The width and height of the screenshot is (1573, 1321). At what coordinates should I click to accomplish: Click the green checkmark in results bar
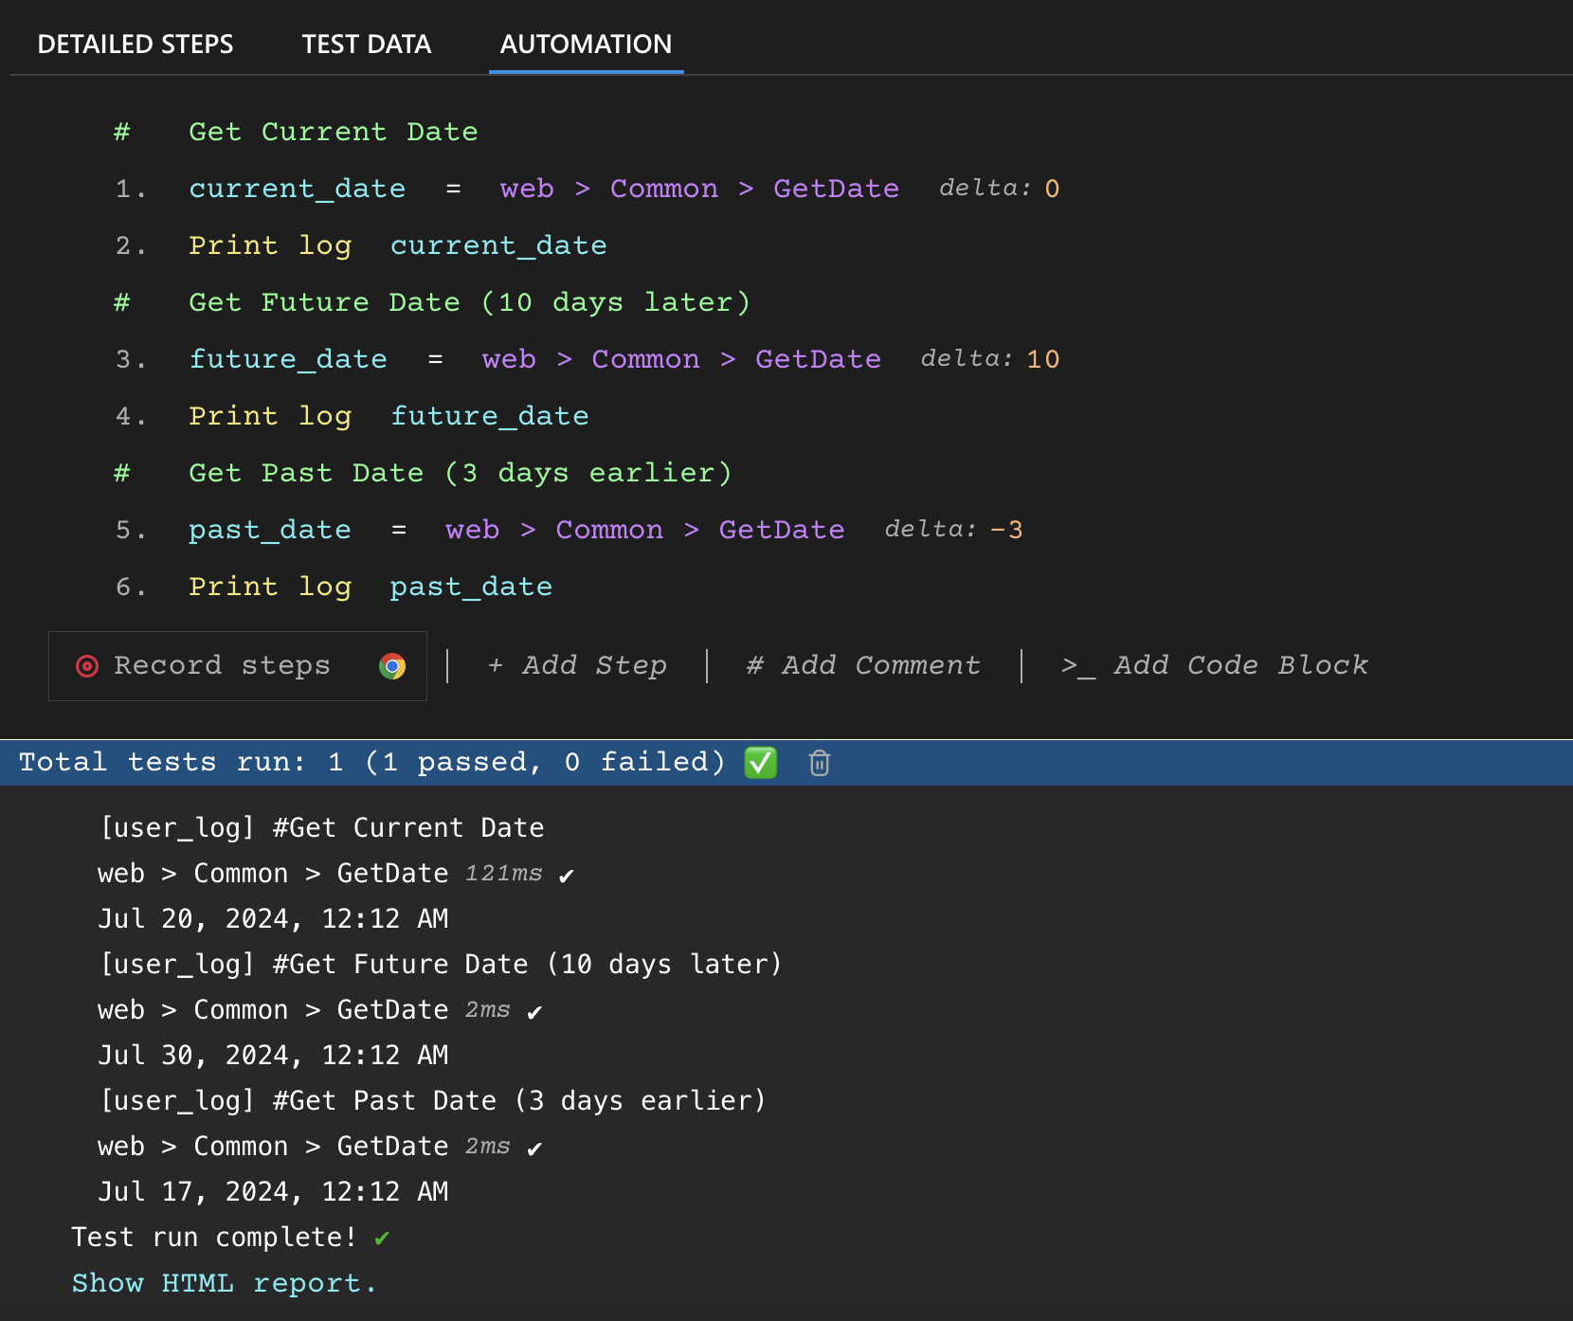759,762
